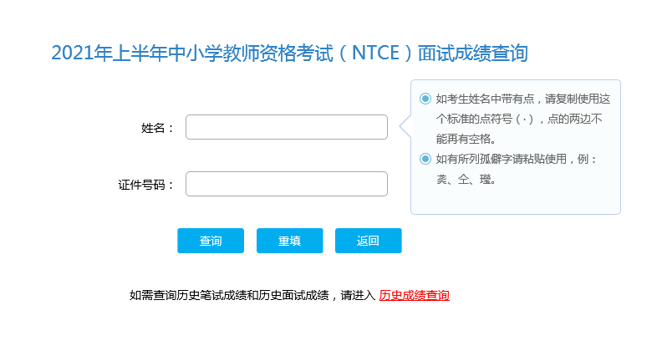Click the 姓名 name input field
Screen dimensions: 662x346
(x=286, y=127)
